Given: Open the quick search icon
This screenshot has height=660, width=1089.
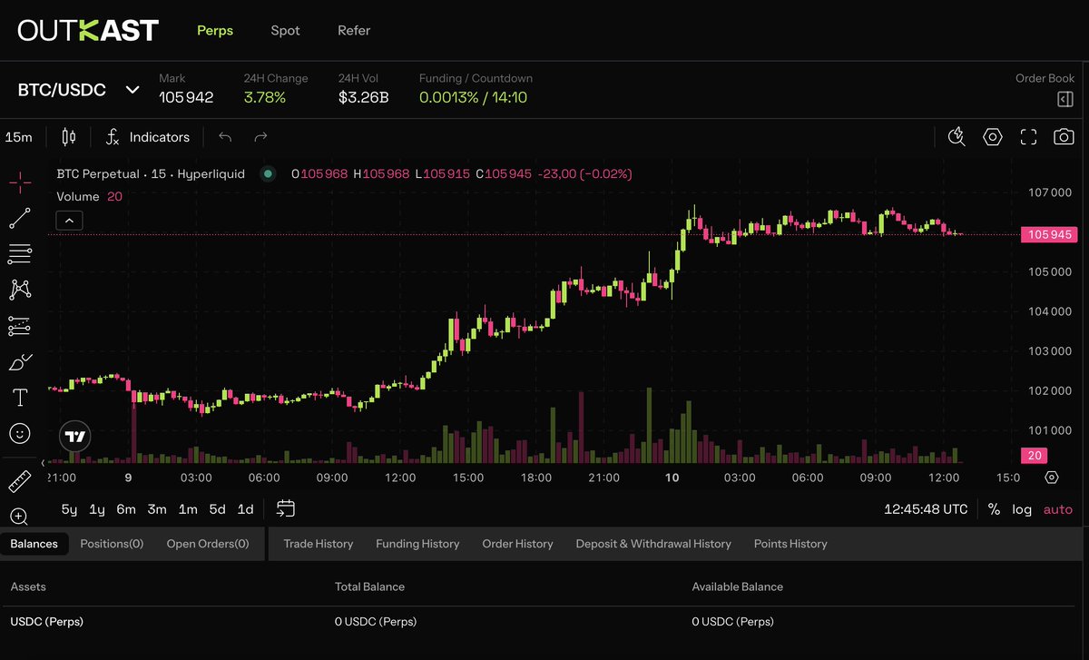Looking at the screenshot, I should (957, 137).
